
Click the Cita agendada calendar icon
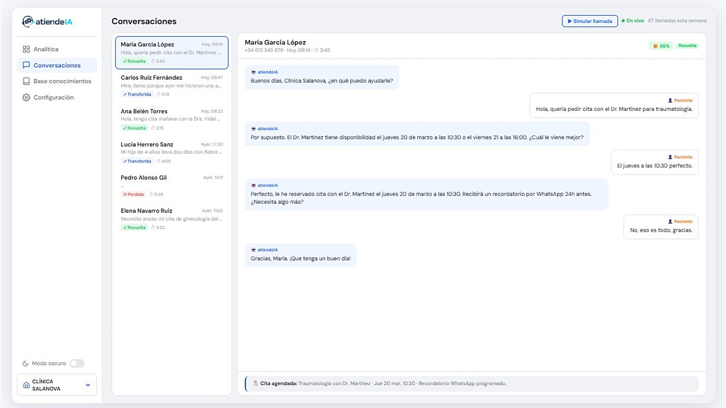click(255, 383)
